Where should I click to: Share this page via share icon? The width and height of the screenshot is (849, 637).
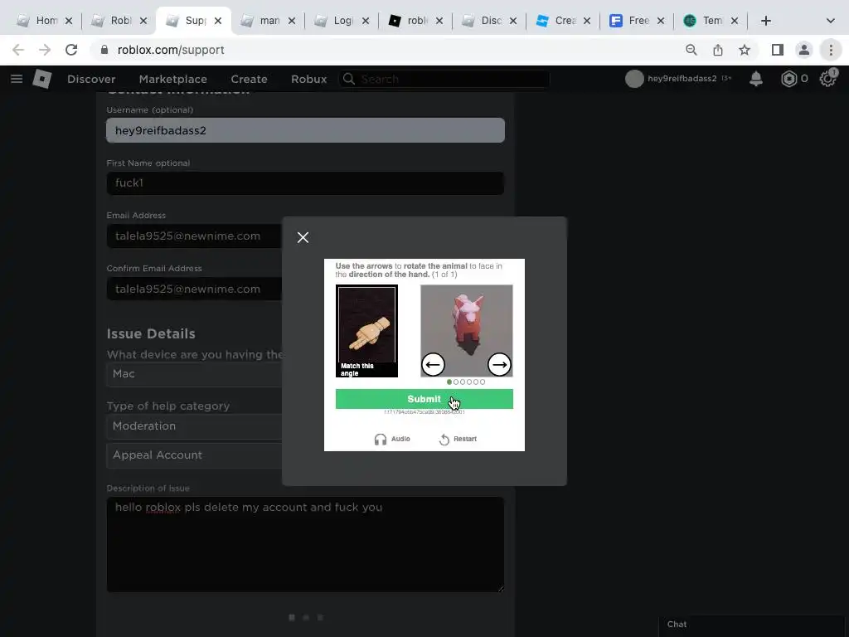[718, 50]
